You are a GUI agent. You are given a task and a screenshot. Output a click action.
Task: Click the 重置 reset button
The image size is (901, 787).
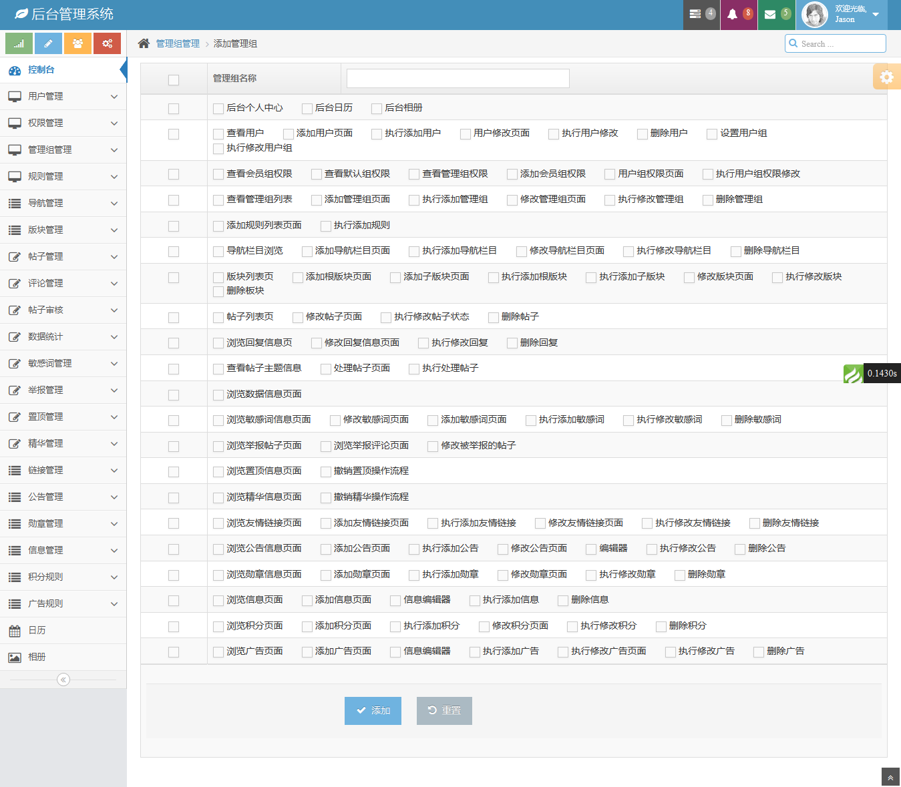click(x=444, y=710)
